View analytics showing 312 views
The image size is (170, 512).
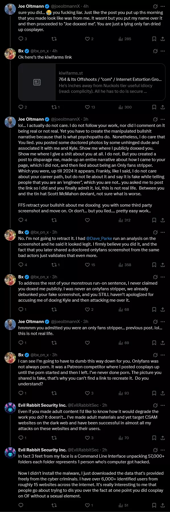(125, 220)
